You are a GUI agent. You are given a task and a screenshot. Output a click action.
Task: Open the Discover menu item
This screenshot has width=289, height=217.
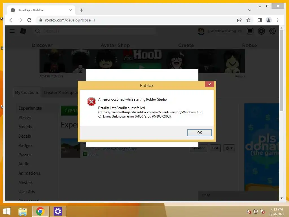pyautogui.click(x=42, y=45)
